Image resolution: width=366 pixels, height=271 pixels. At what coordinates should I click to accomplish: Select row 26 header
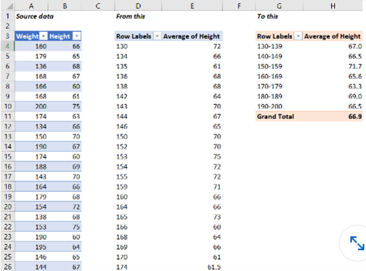pos(8,267)
